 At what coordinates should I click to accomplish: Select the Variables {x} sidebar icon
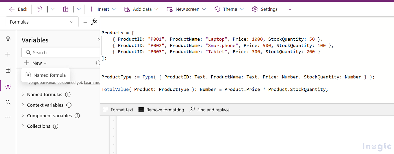pyautogui.click(x=8, y=86)
